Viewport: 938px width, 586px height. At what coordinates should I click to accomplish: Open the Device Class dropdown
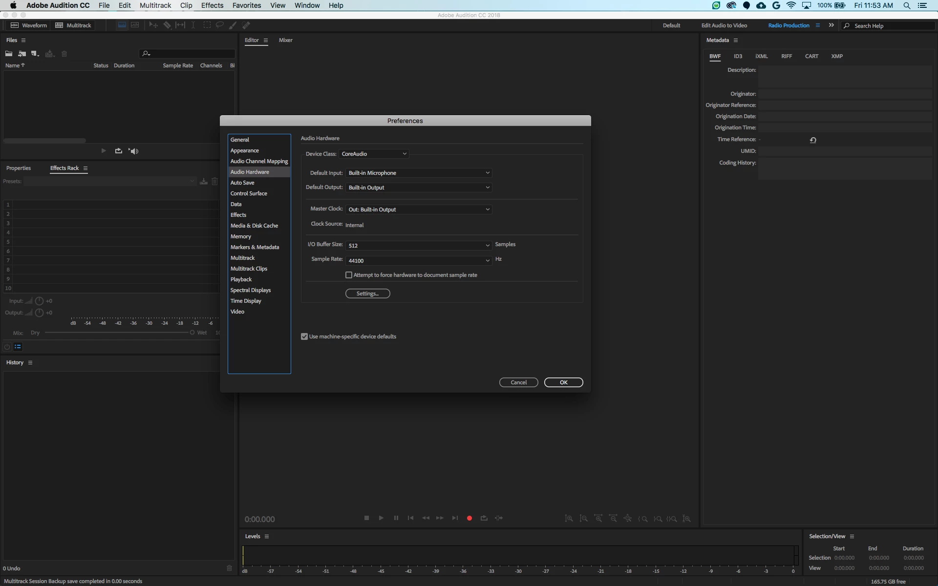pos(374,154)
